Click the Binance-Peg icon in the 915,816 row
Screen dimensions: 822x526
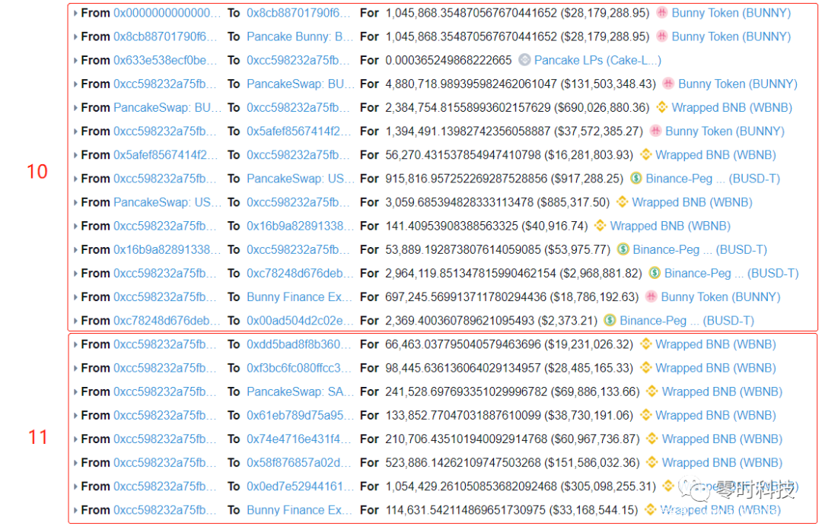click(x=636, y=179)
